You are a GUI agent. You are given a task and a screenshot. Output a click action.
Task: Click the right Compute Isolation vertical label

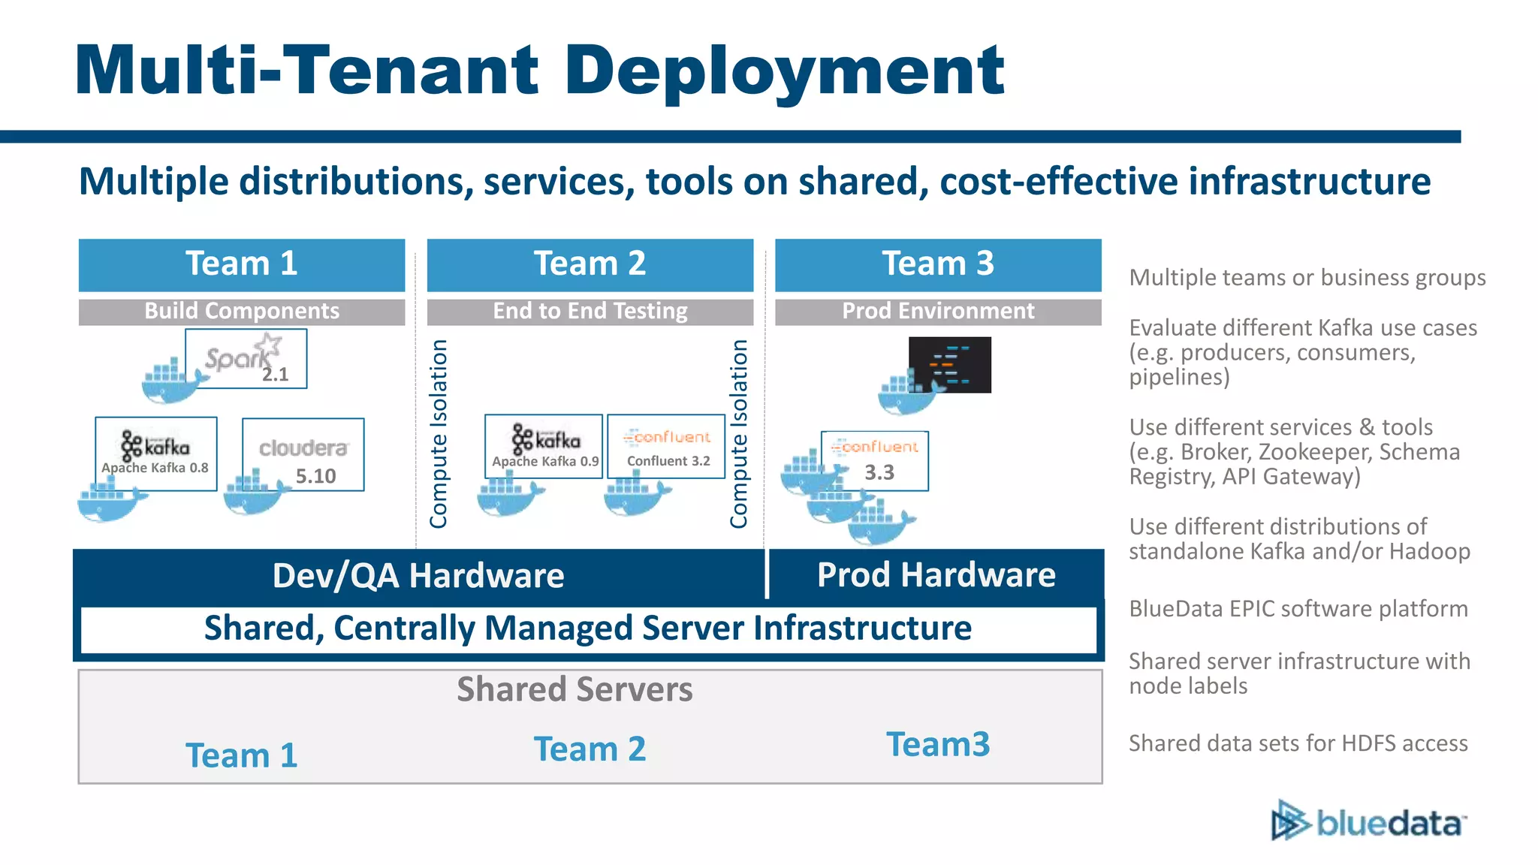click(x=739, y=434)
